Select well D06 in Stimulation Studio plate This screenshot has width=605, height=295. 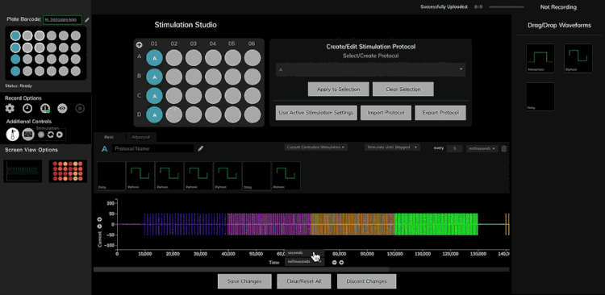(x=252, y=114)
